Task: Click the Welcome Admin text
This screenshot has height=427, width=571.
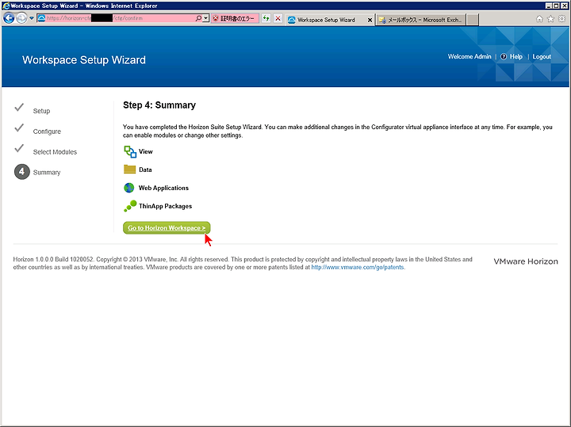Action: click(x=469, y=56)
